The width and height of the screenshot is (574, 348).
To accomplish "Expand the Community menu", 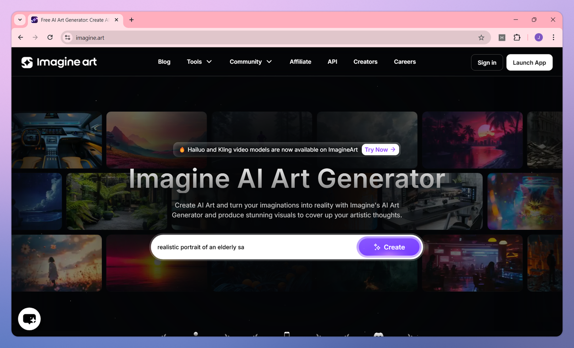I will [251, 62].
